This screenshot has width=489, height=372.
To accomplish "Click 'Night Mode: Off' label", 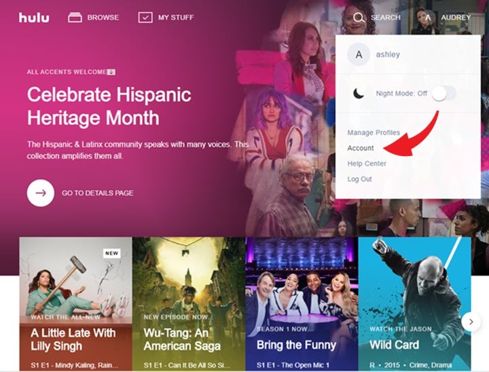I will (x=401, y=93).
